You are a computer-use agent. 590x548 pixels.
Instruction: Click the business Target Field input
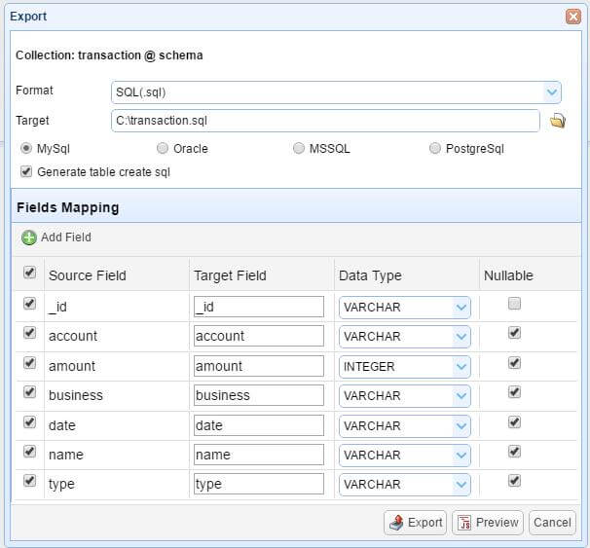[x=259, y=395]
